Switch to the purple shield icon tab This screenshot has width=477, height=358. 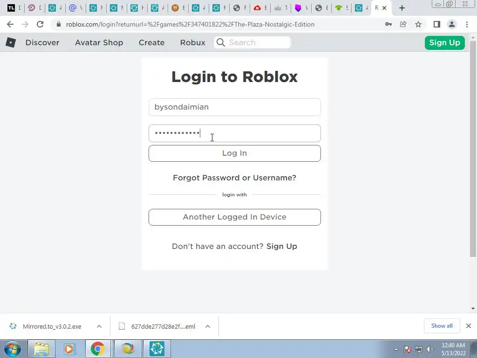pyautogui.click(x=301, y=8)
